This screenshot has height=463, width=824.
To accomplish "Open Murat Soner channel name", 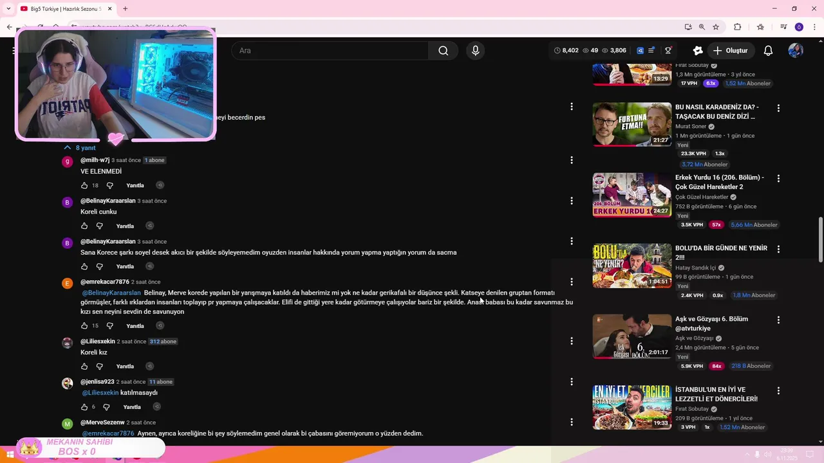I will click(x=691, y=127).
